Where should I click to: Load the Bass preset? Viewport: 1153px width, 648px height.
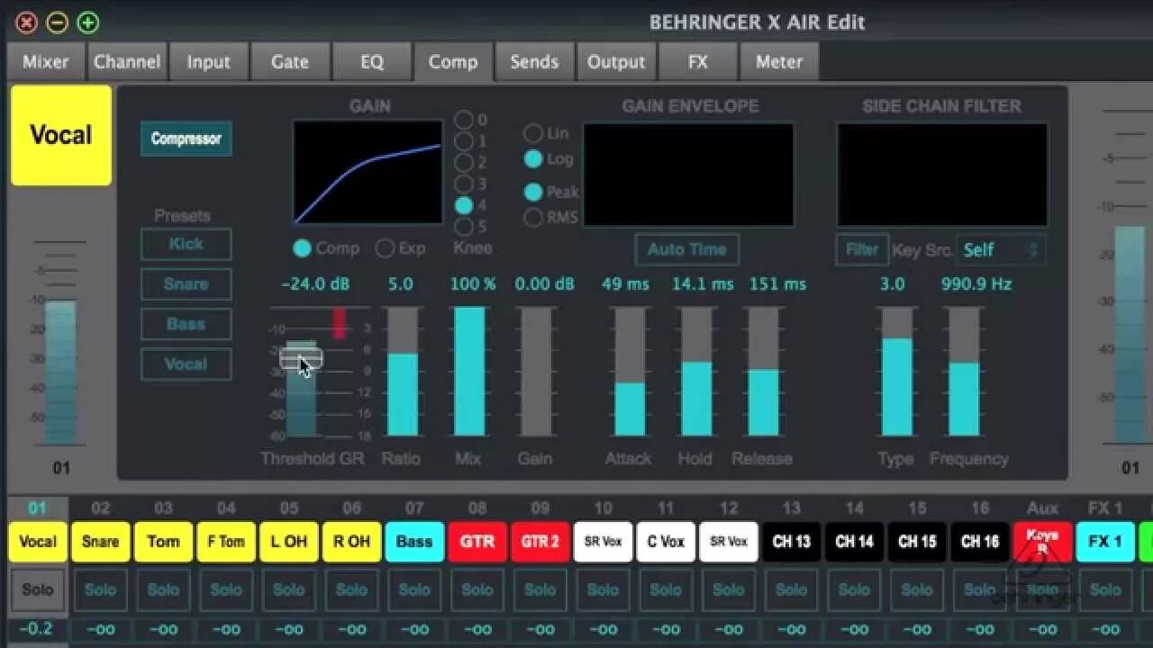point(186,324)
